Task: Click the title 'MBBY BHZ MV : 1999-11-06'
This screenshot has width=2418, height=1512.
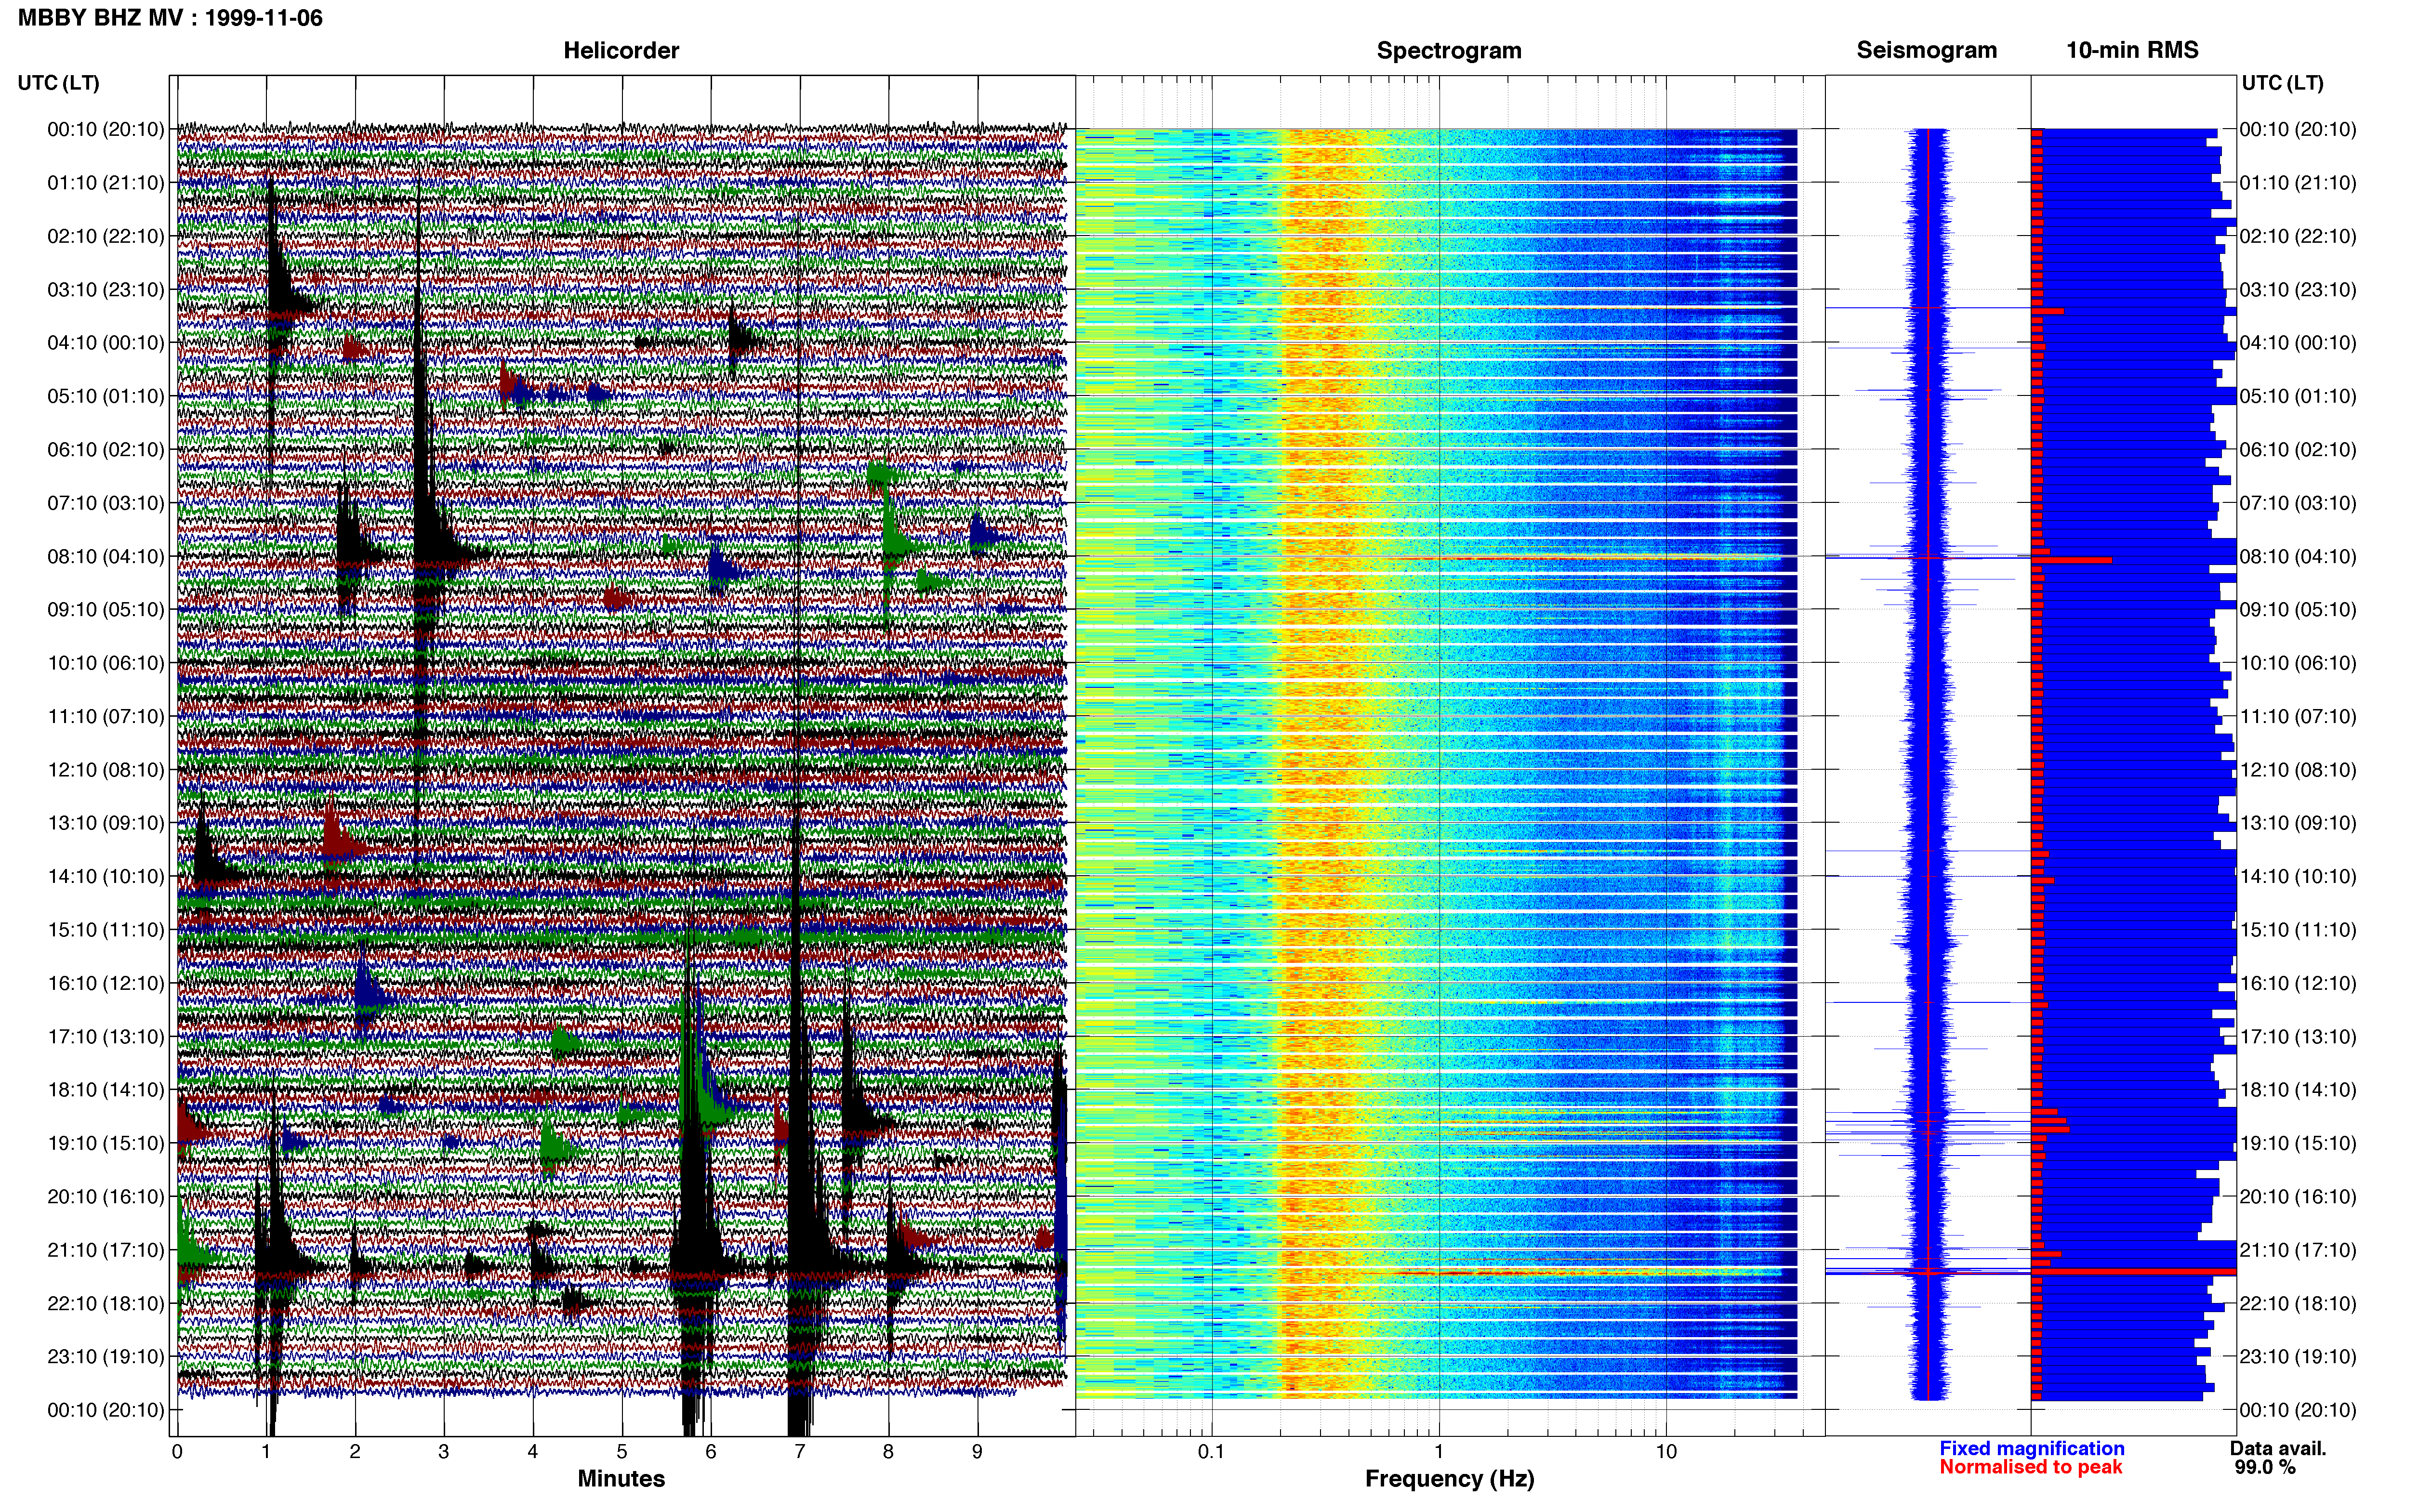Action: 170,18
